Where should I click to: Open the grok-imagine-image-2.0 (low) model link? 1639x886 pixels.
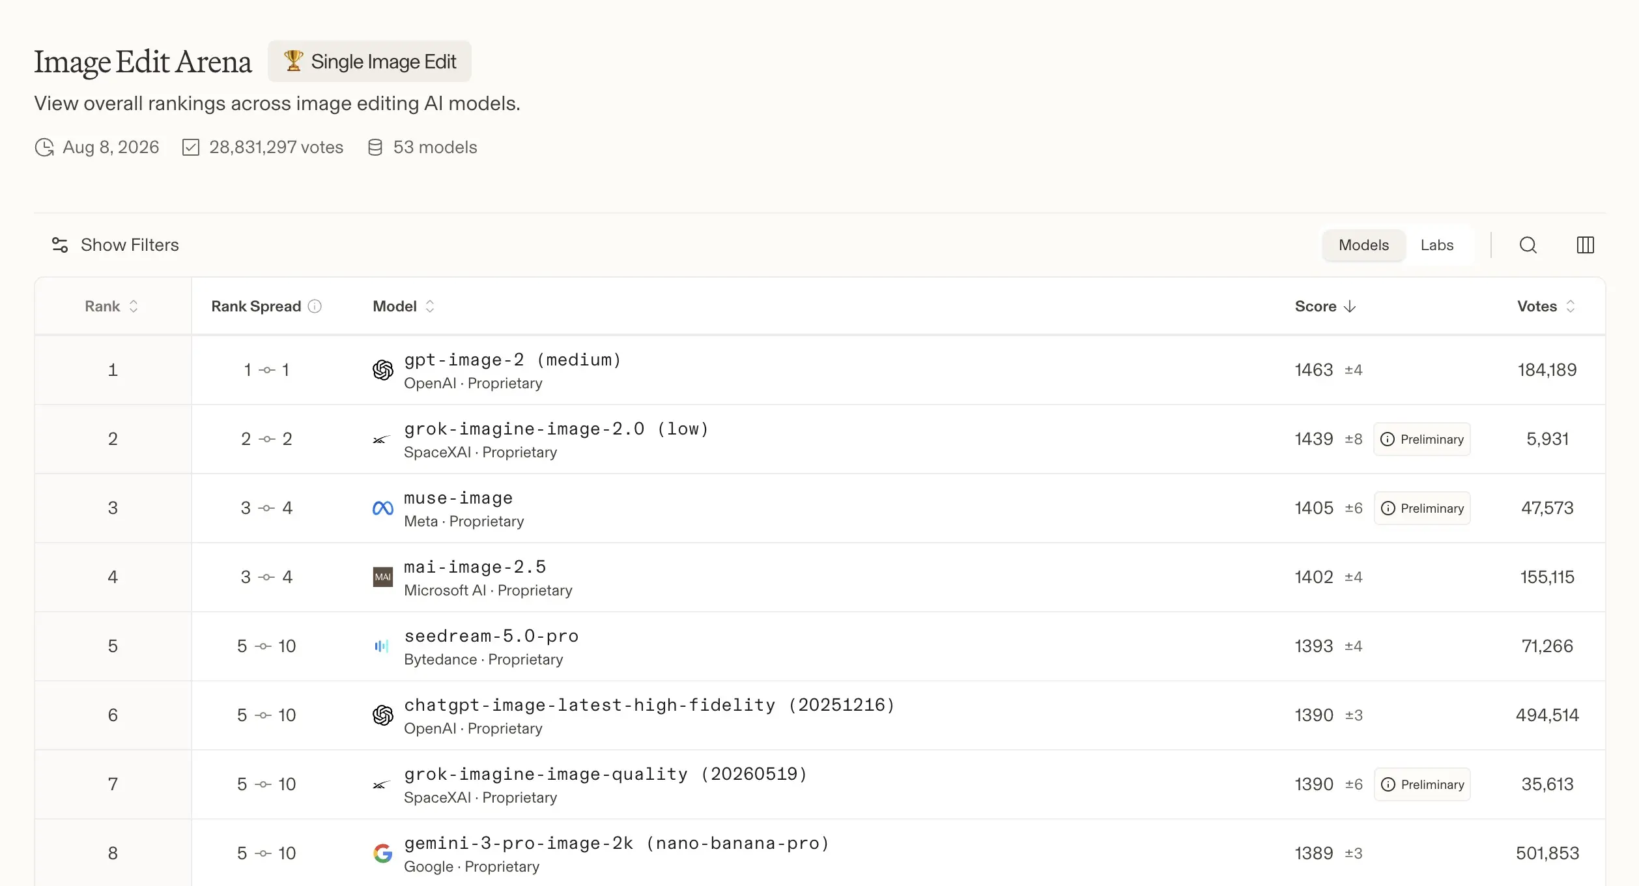click(556, 429)
